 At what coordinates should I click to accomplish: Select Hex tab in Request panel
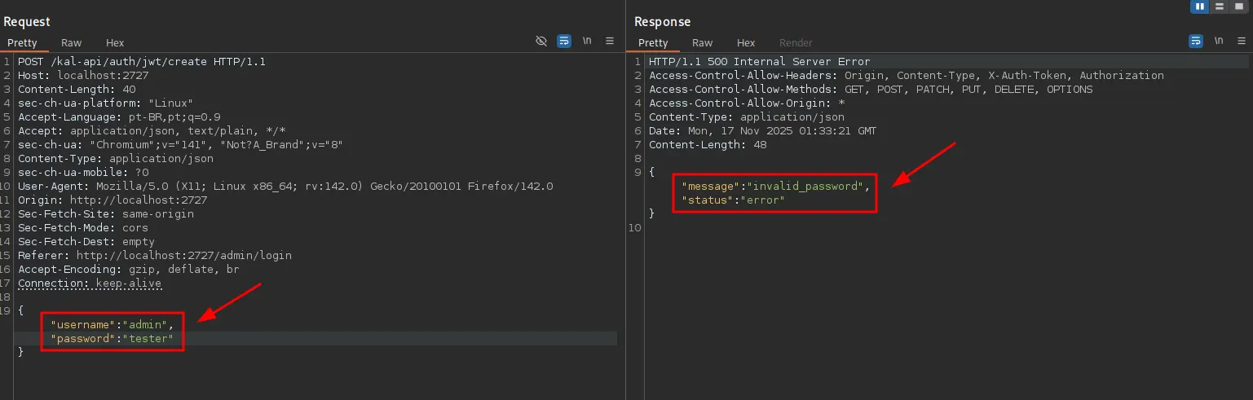(115, 42)
